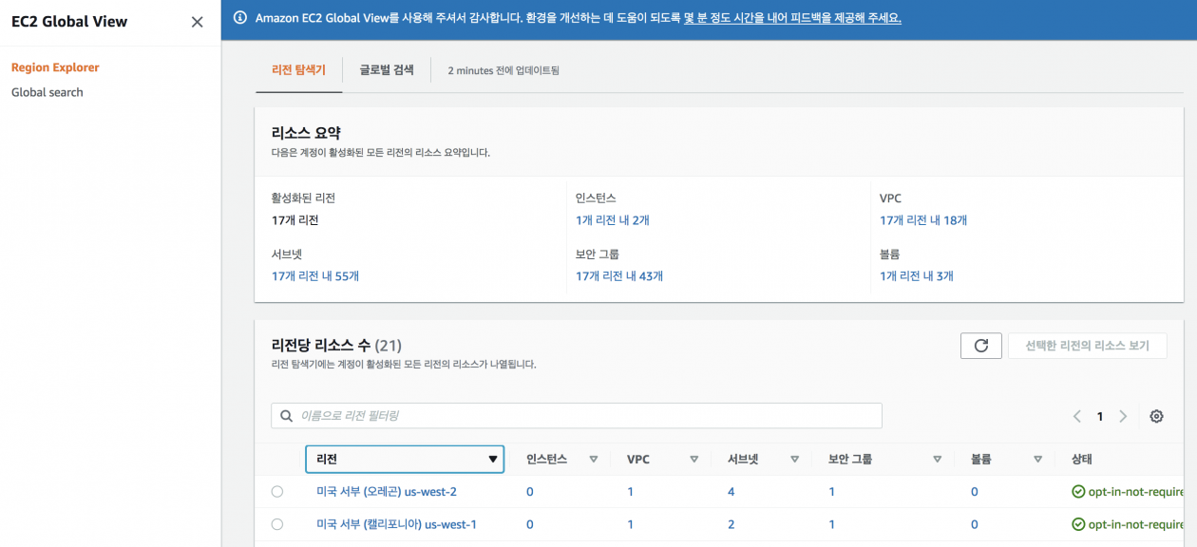Viewport: 1197px width, 547px height.
Task: Select the us-west-1 region radio button
Action: (x=276, y=523)
